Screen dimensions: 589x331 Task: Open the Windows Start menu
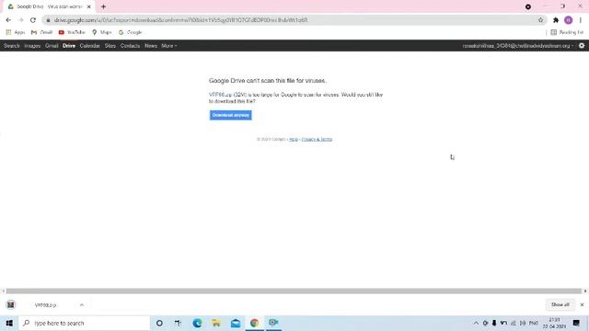tap(9, 323)
